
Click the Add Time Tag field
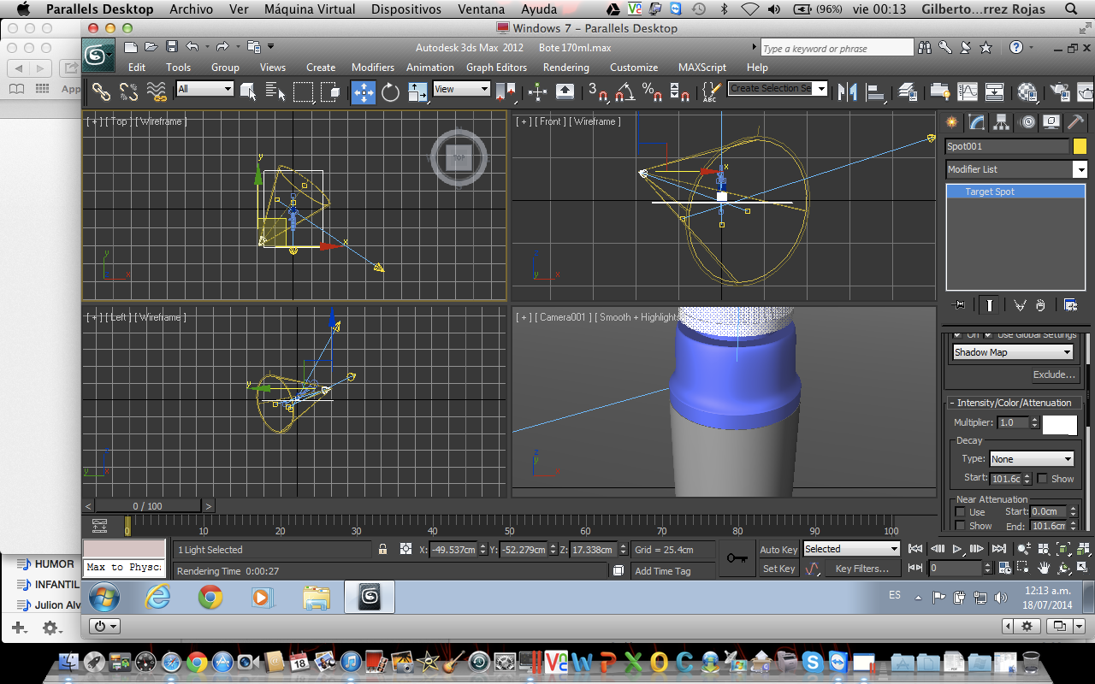point(673,570)
